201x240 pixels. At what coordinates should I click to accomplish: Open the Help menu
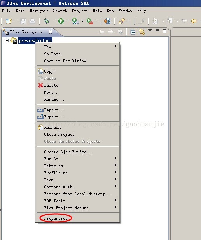click(x=142, y=11)
